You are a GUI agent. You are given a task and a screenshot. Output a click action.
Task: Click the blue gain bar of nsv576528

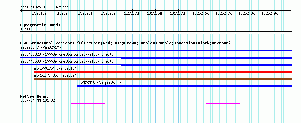184,86
